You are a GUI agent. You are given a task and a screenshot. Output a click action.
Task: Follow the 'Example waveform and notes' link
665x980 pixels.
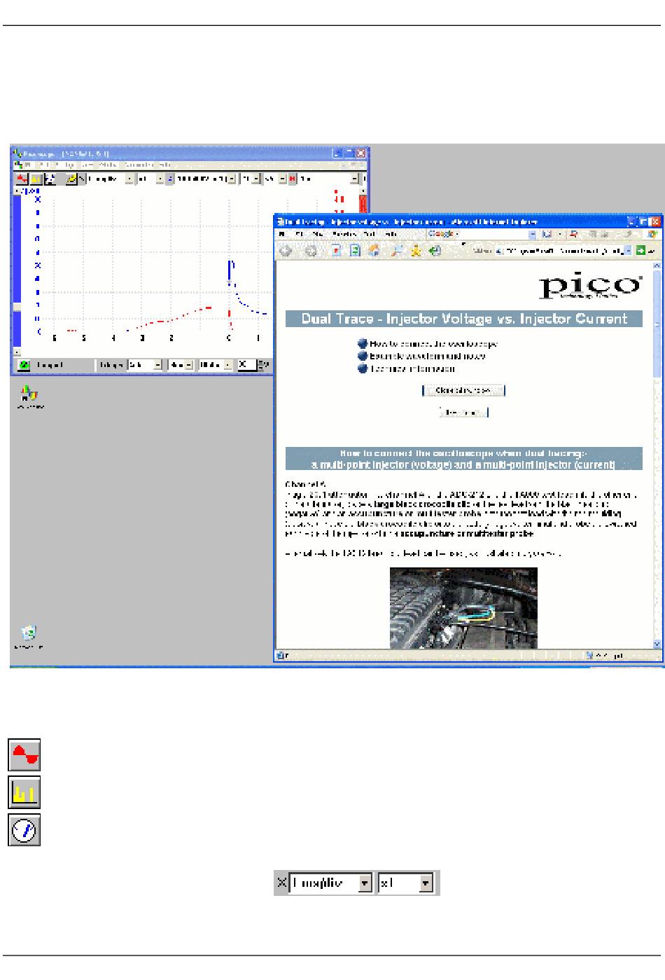pos(428,357)
